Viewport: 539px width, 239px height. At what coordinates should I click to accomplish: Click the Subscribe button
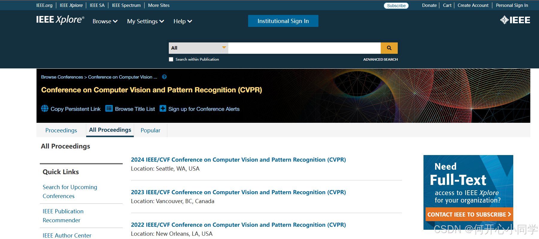click(396, 6)
